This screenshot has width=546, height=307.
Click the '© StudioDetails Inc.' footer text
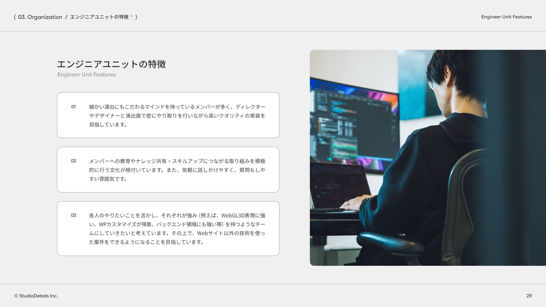coord(36,296)
